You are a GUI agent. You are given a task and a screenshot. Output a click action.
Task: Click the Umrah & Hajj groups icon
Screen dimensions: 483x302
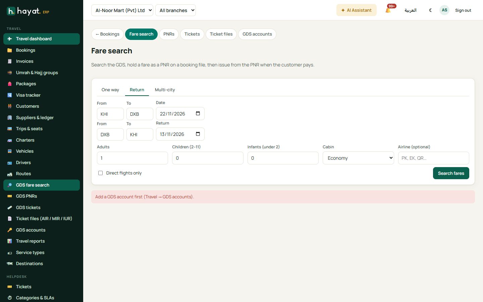coord(10,73)
